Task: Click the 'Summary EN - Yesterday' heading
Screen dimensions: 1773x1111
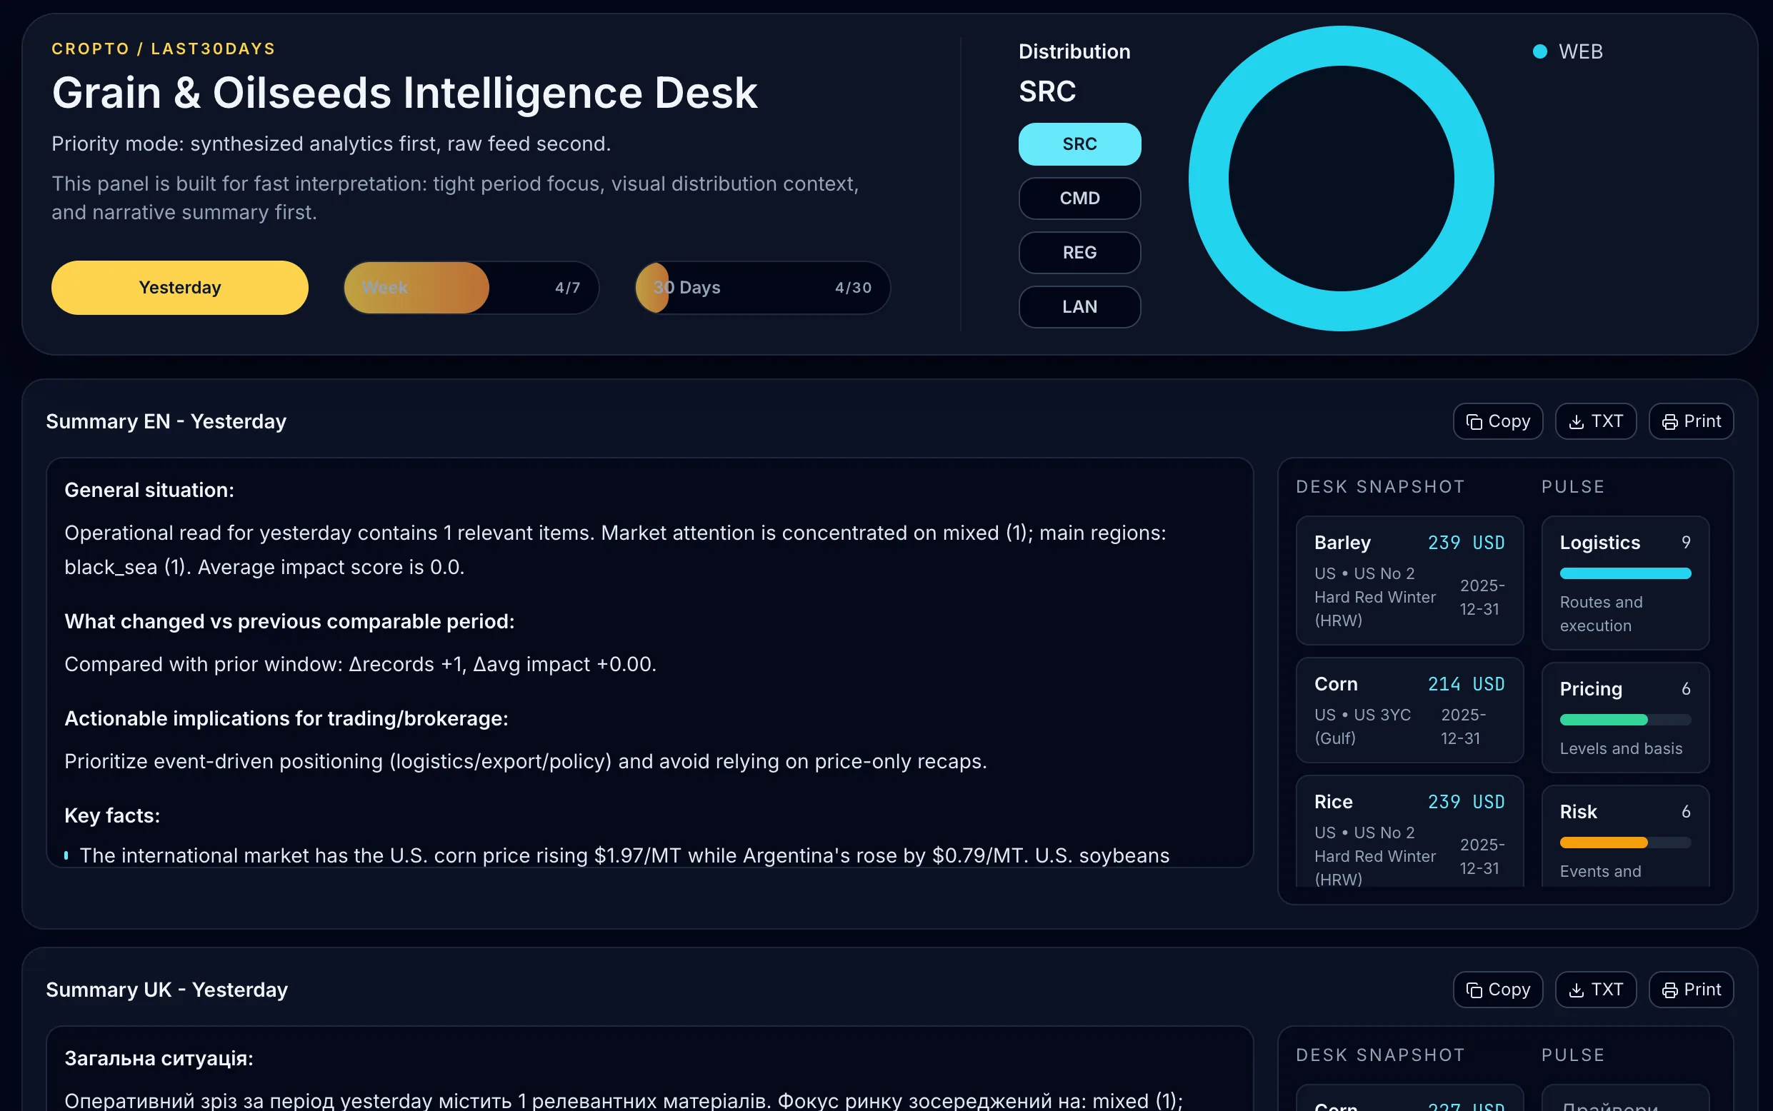Action: pyautogui.click(x=166, y=421)
